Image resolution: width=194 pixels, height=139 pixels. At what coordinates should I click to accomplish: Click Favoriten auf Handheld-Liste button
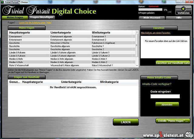coord(173,63)
